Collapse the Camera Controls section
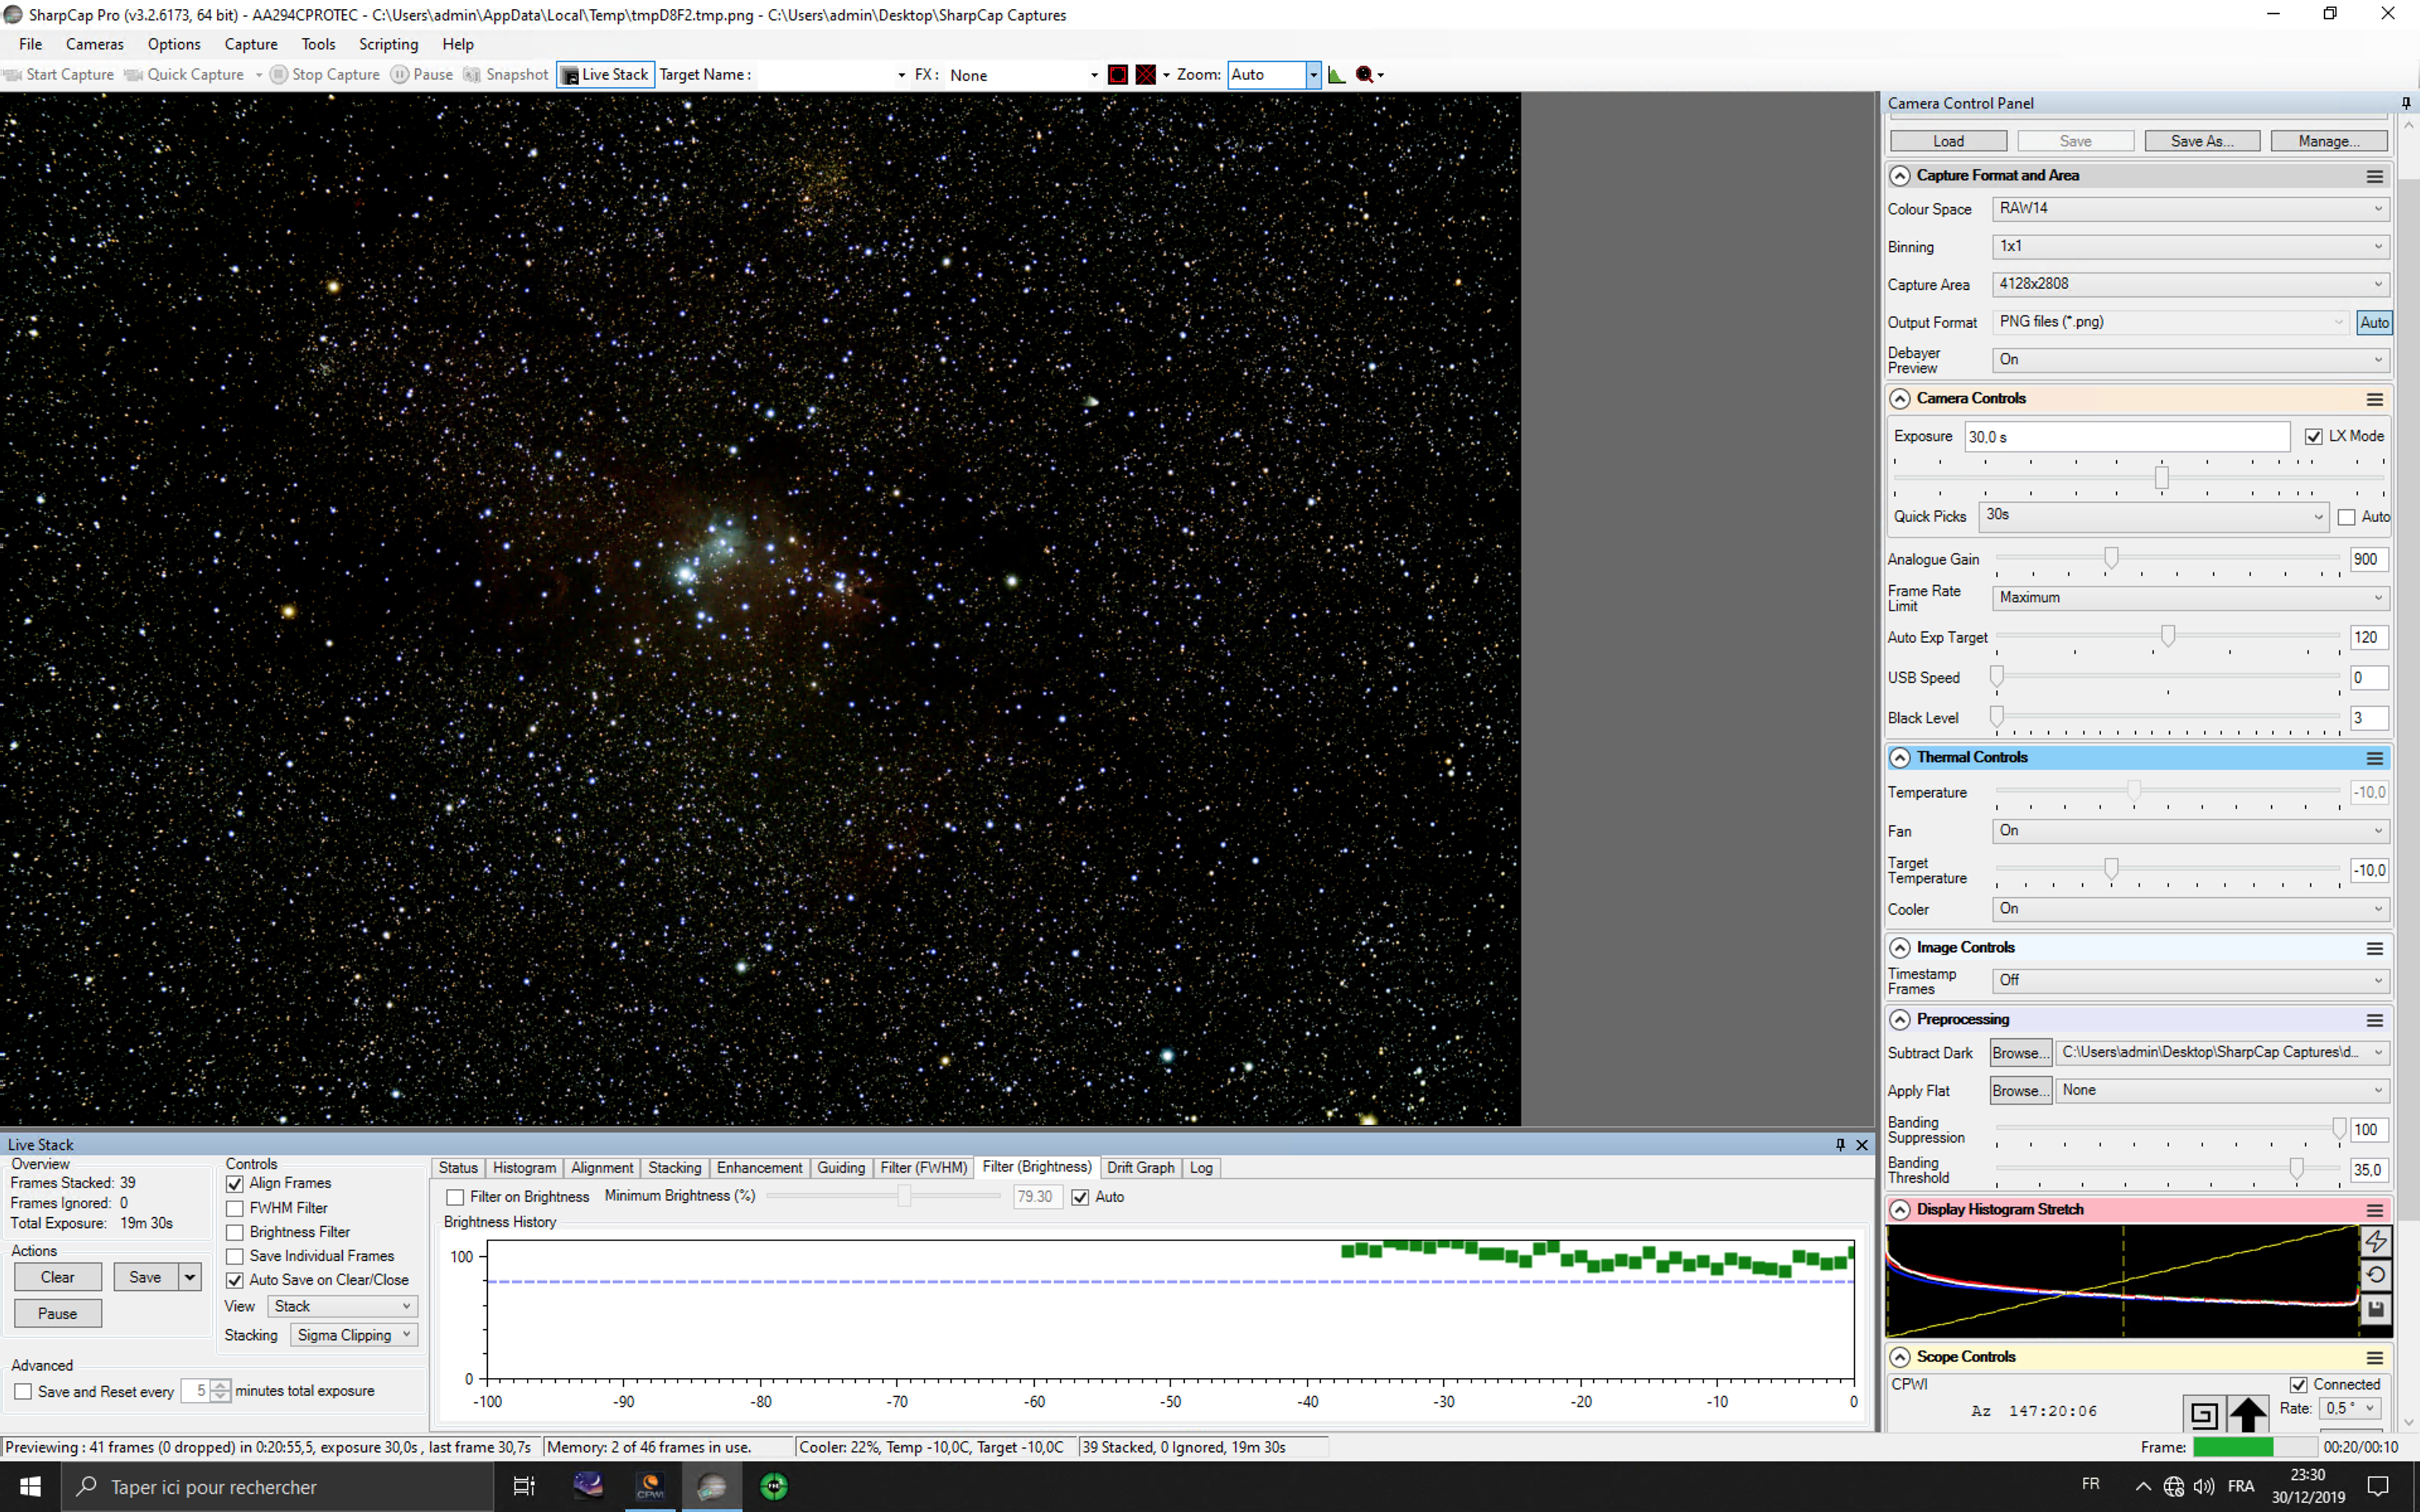Screen dimensions: 2420x1512 [x=1900, y=399]
